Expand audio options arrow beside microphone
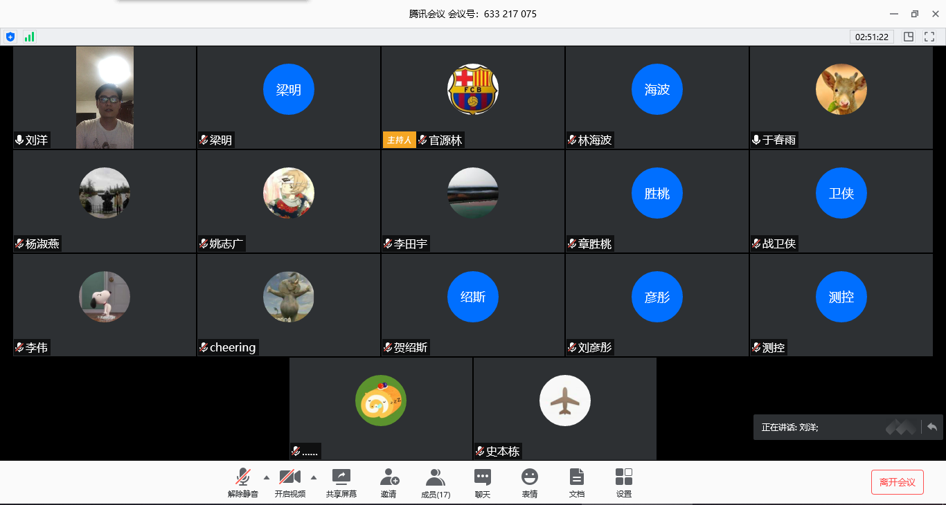 tap(267, 477)
